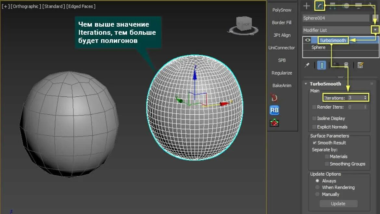Screen dimensions: 380x214
Task: Check Separate by Smoothing Groups
Action: 327,164
